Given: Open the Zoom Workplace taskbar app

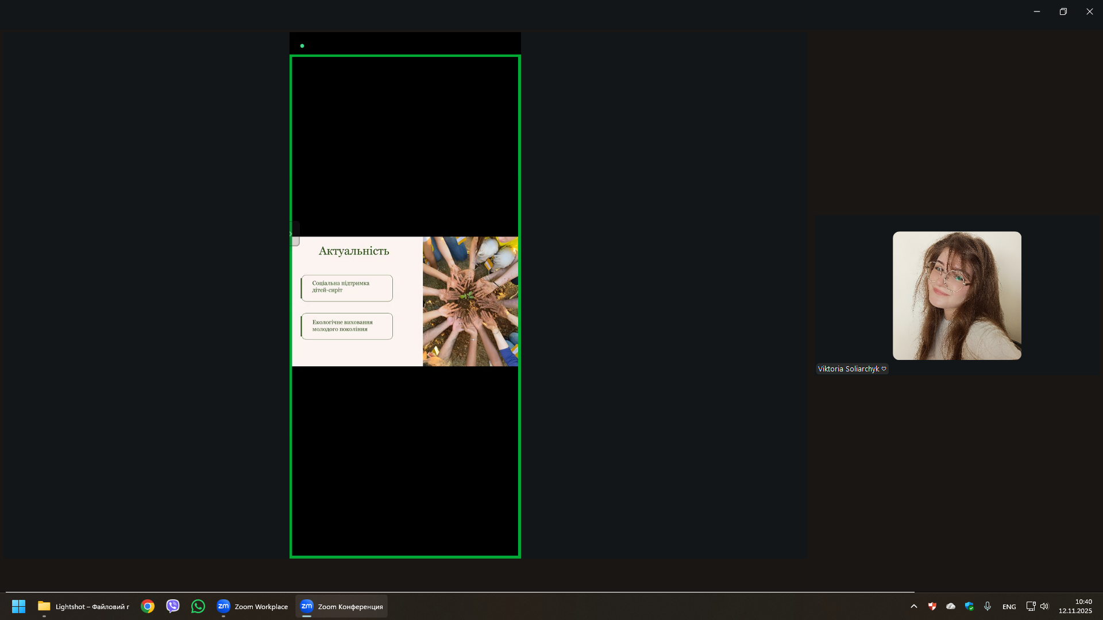Looking at the screenshot, I should tap(252, 606).
